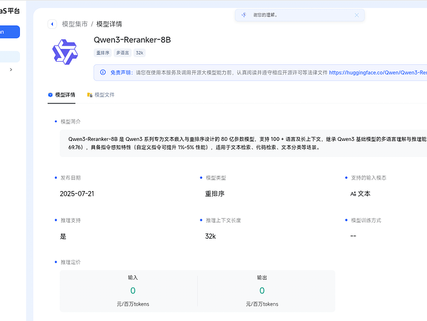This screenshot has width=427, height=321.
Task: Click the 推理上下文长度 label
Action: (223, 221)
